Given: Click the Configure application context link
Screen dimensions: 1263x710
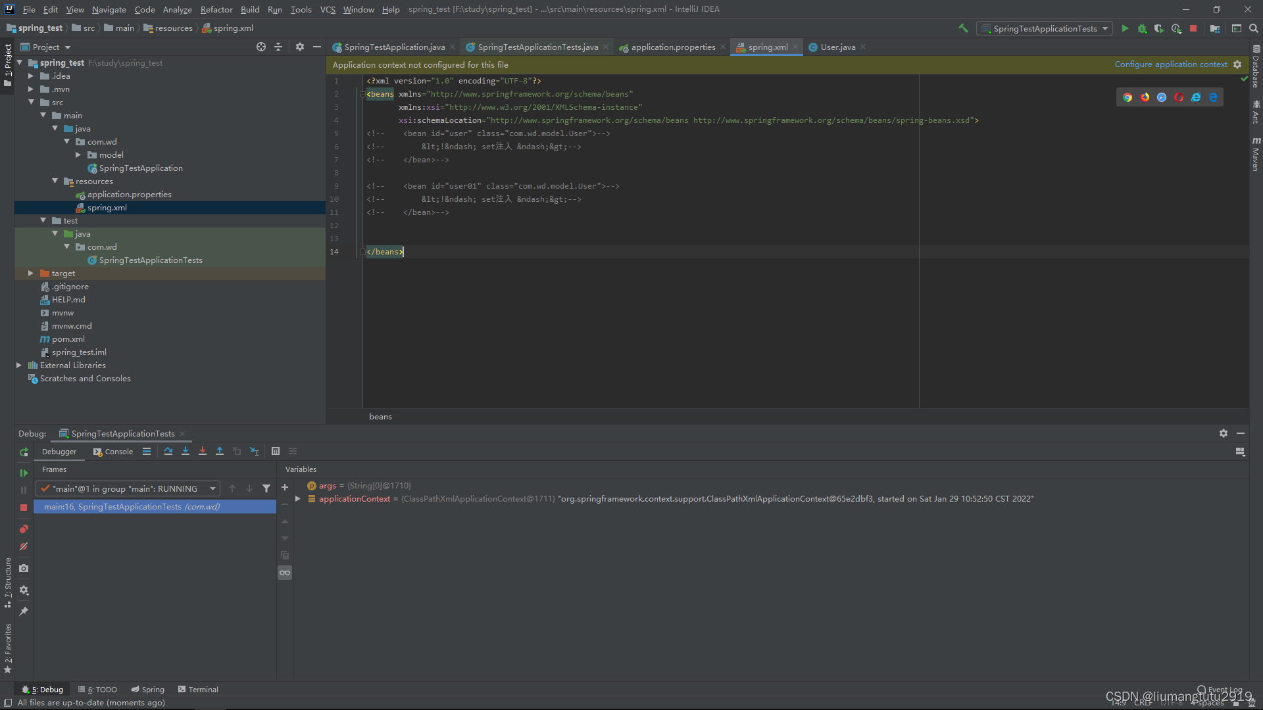Looking at the screenshot, I should (1170, 64).
